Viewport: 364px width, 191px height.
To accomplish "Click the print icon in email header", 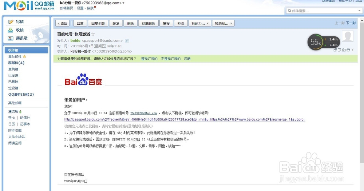I will click(348, 50).
